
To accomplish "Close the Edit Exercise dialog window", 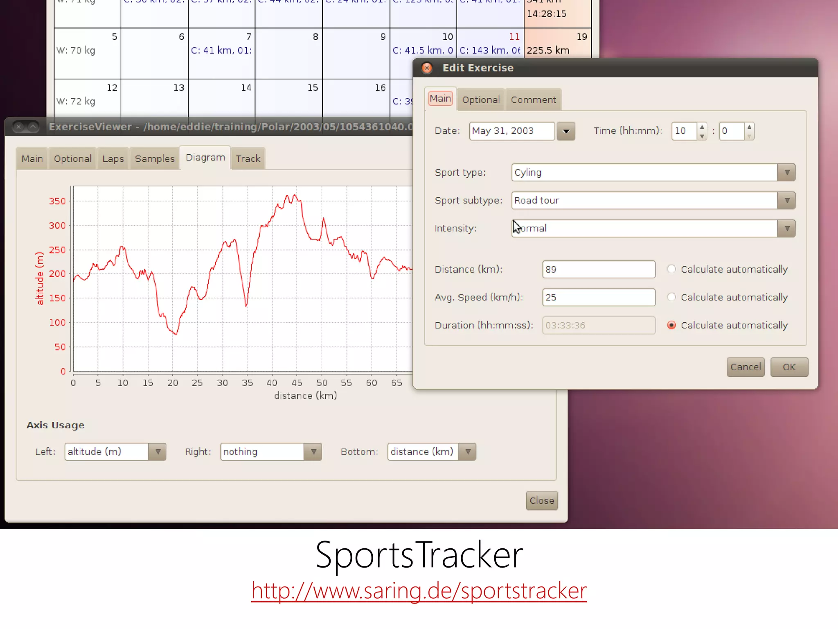I will point(427,68).
